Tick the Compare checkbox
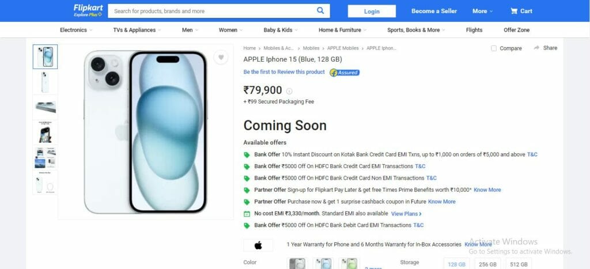 point(494,48)
